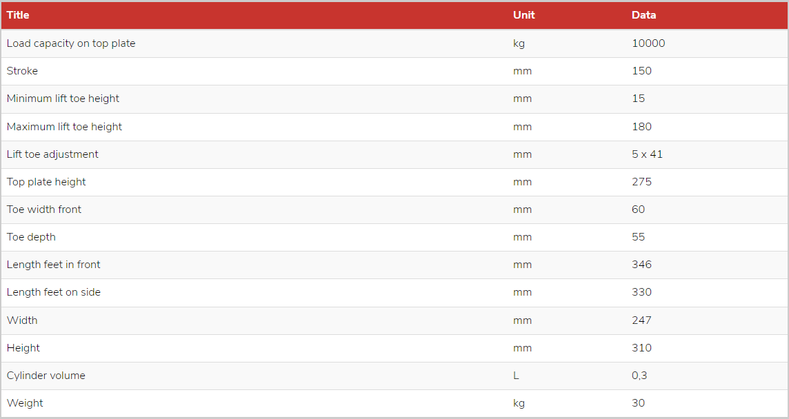The image size is (789, 419).
Task: Click the Top plate height value 275
Action: tap(641, 182)
